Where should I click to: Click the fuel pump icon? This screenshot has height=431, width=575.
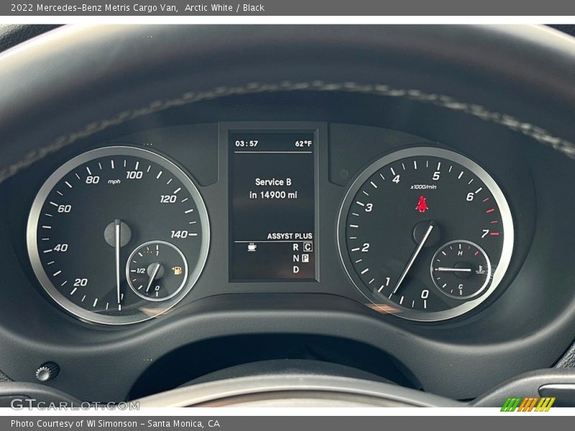(177, 271)
